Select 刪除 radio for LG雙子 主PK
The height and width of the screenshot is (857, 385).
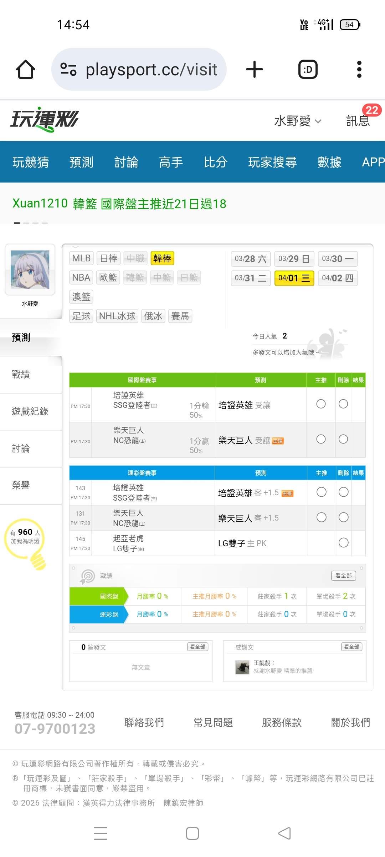pyautogui.click(x=343, y=543)
